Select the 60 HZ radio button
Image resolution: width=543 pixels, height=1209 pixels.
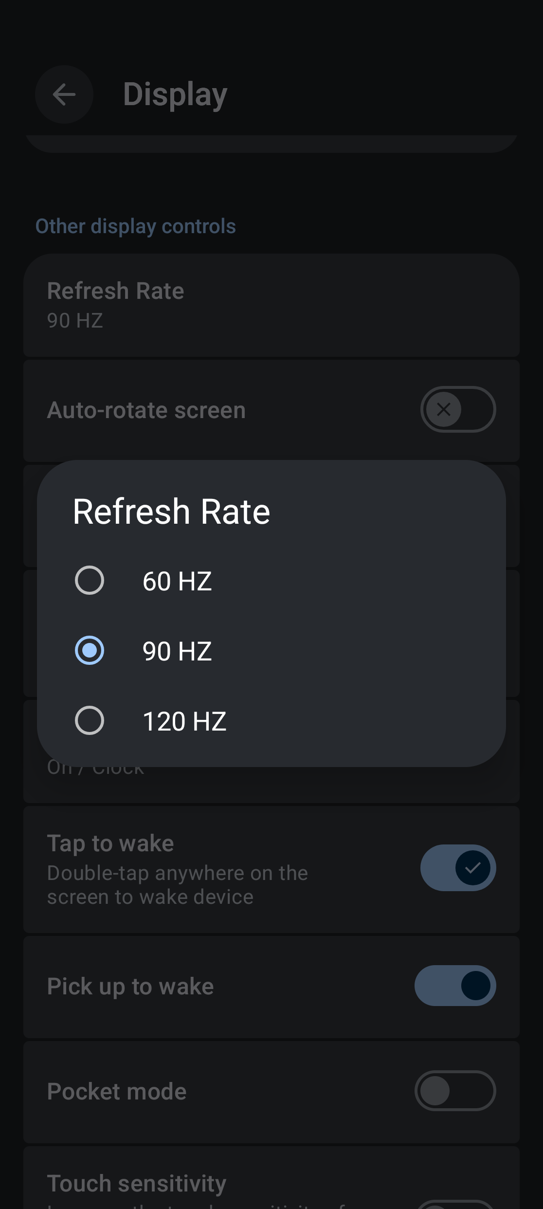point(90,580)
